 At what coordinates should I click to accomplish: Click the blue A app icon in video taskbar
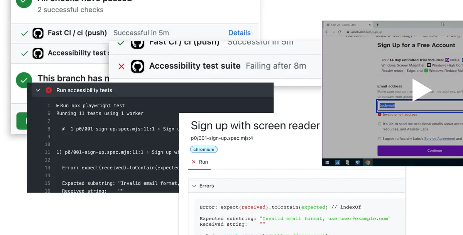[337, 162]
